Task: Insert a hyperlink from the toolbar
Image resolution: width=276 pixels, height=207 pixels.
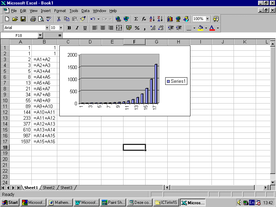Action: point(118,19)
